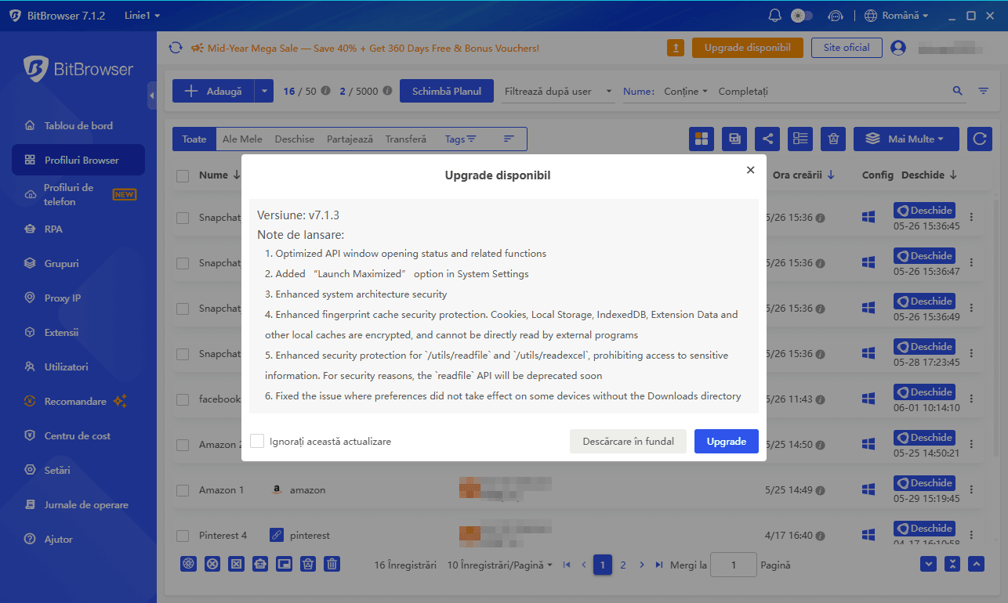
Task: Click the list layout icon
Action: pos(800,139)
